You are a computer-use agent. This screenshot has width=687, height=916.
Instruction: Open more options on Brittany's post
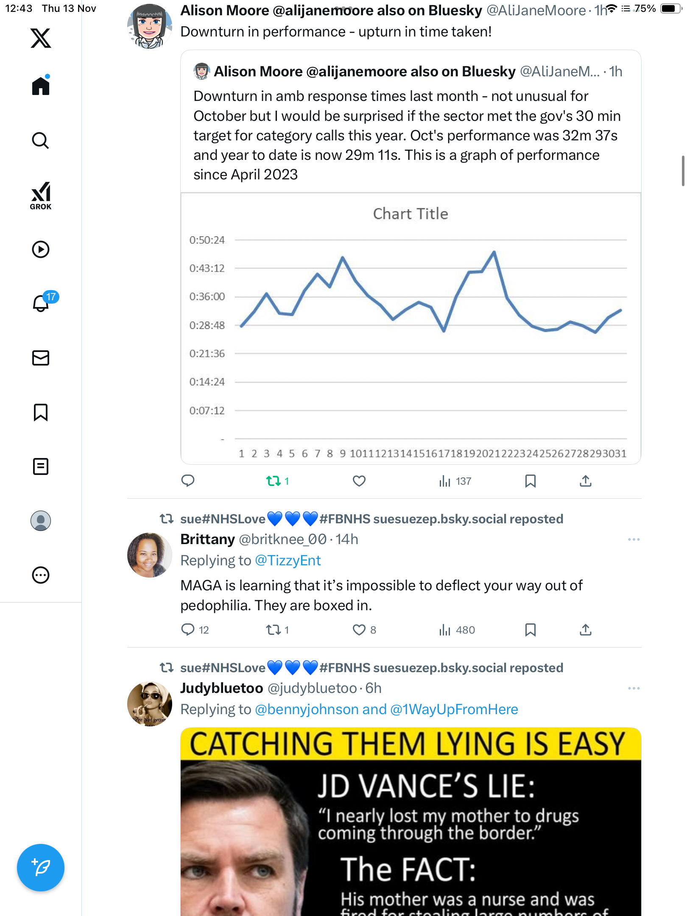634,539
